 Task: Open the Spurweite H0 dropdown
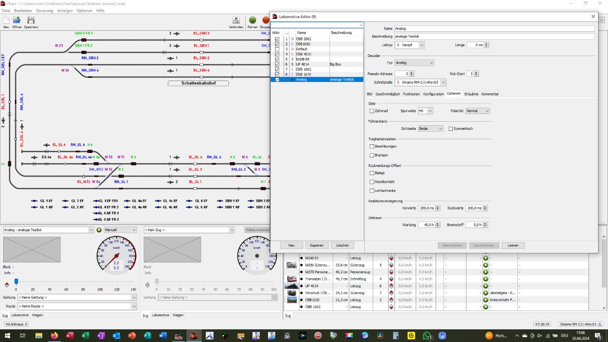pos(425,111)
